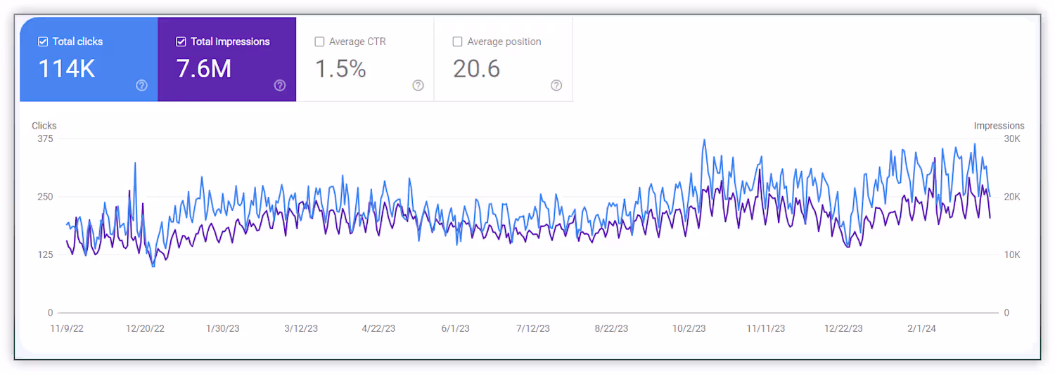Click the Average CTR help question icon
Viewport: 1055px width, 374px height.
418,85
